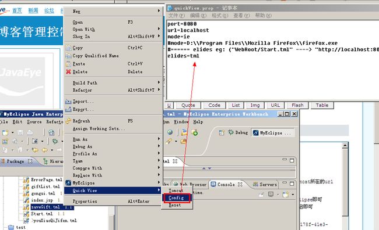Open Notepad 编辑 menu
Image resolution: width=379 pixels, height=230 pixels.
click(x=198, y=16)
